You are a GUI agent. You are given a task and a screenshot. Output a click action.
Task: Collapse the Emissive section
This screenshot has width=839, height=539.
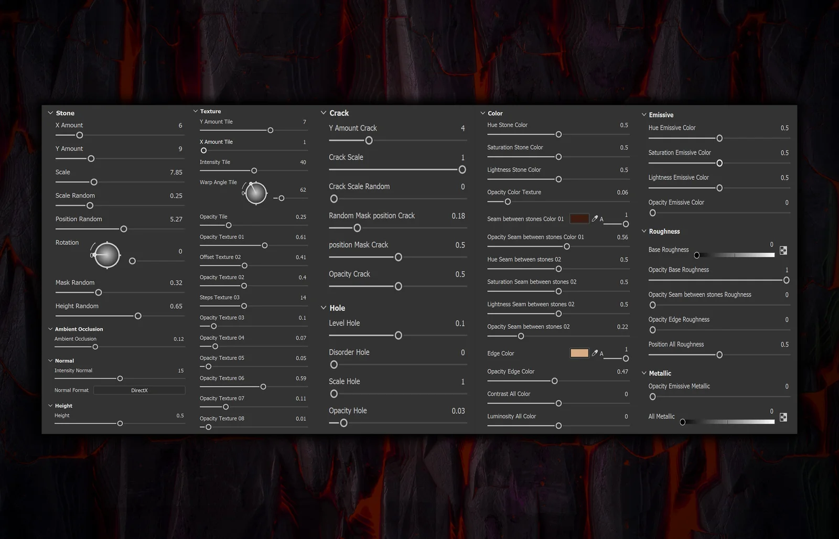tap(644, 114)
